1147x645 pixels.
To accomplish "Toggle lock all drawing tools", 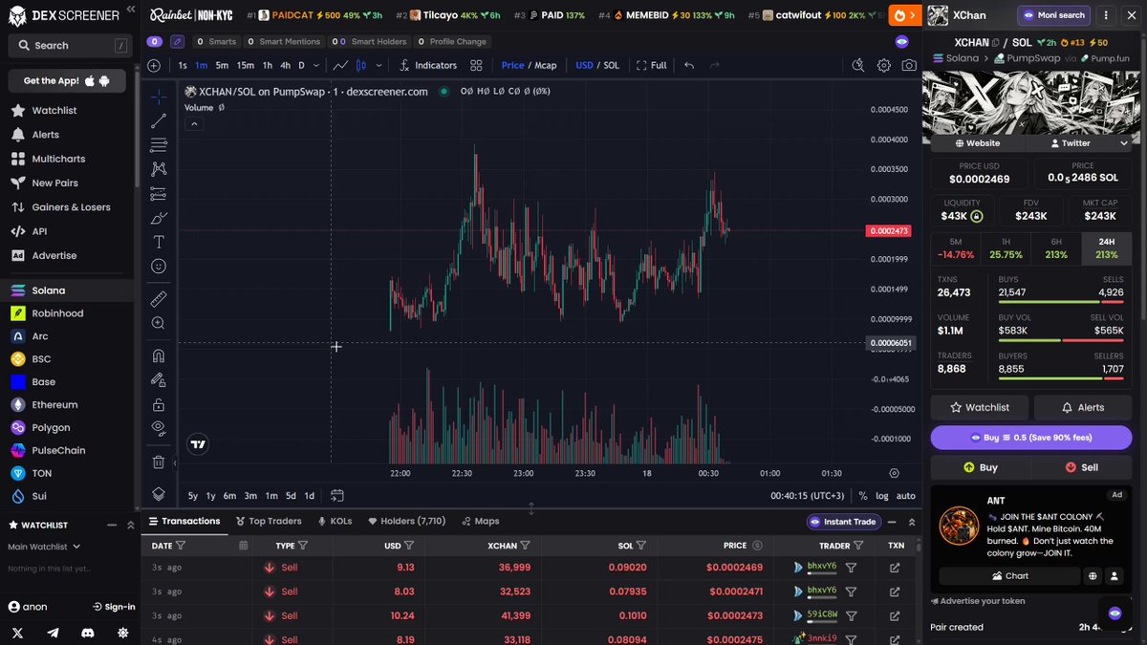I will (x=159, y=404).
